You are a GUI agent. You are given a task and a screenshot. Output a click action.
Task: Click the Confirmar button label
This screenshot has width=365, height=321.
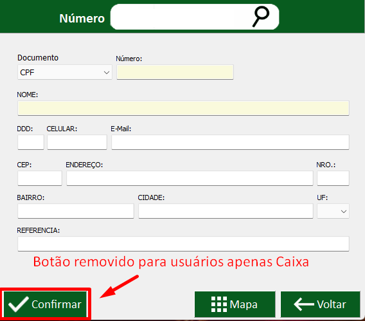57,304
